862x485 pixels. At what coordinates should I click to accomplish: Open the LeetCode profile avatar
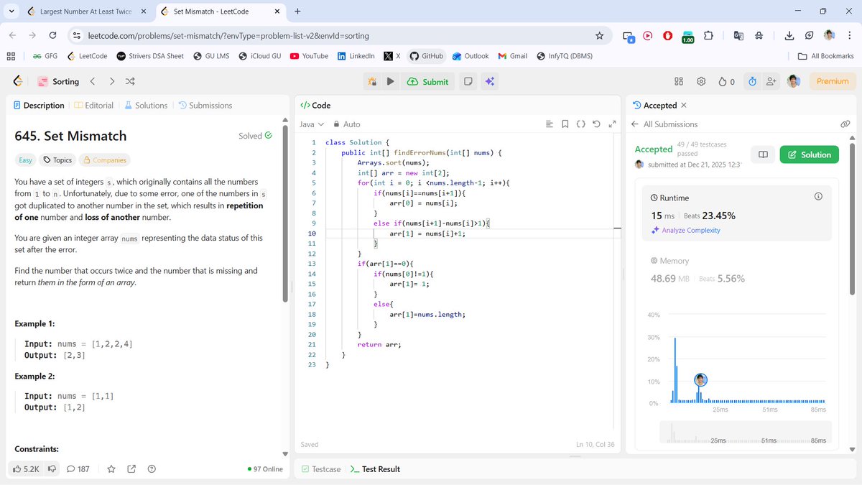pyautogui.click(x=793, y=81)
